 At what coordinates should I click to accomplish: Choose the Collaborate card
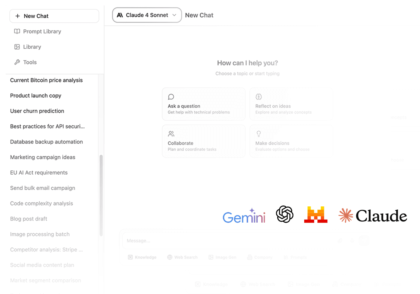point(204,141)
